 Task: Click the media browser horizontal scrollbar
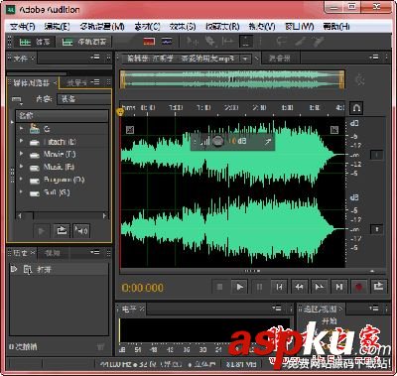tap(63, 216)
